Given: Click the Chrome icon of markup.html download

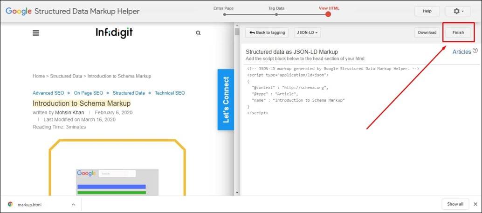Looking at the screenshot, I should click(x=10, y=205).
